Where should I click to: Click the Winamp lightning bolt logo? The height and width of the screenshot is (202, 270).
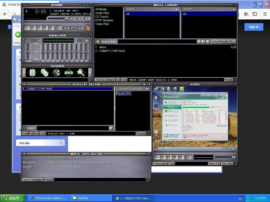coord(88,28)
